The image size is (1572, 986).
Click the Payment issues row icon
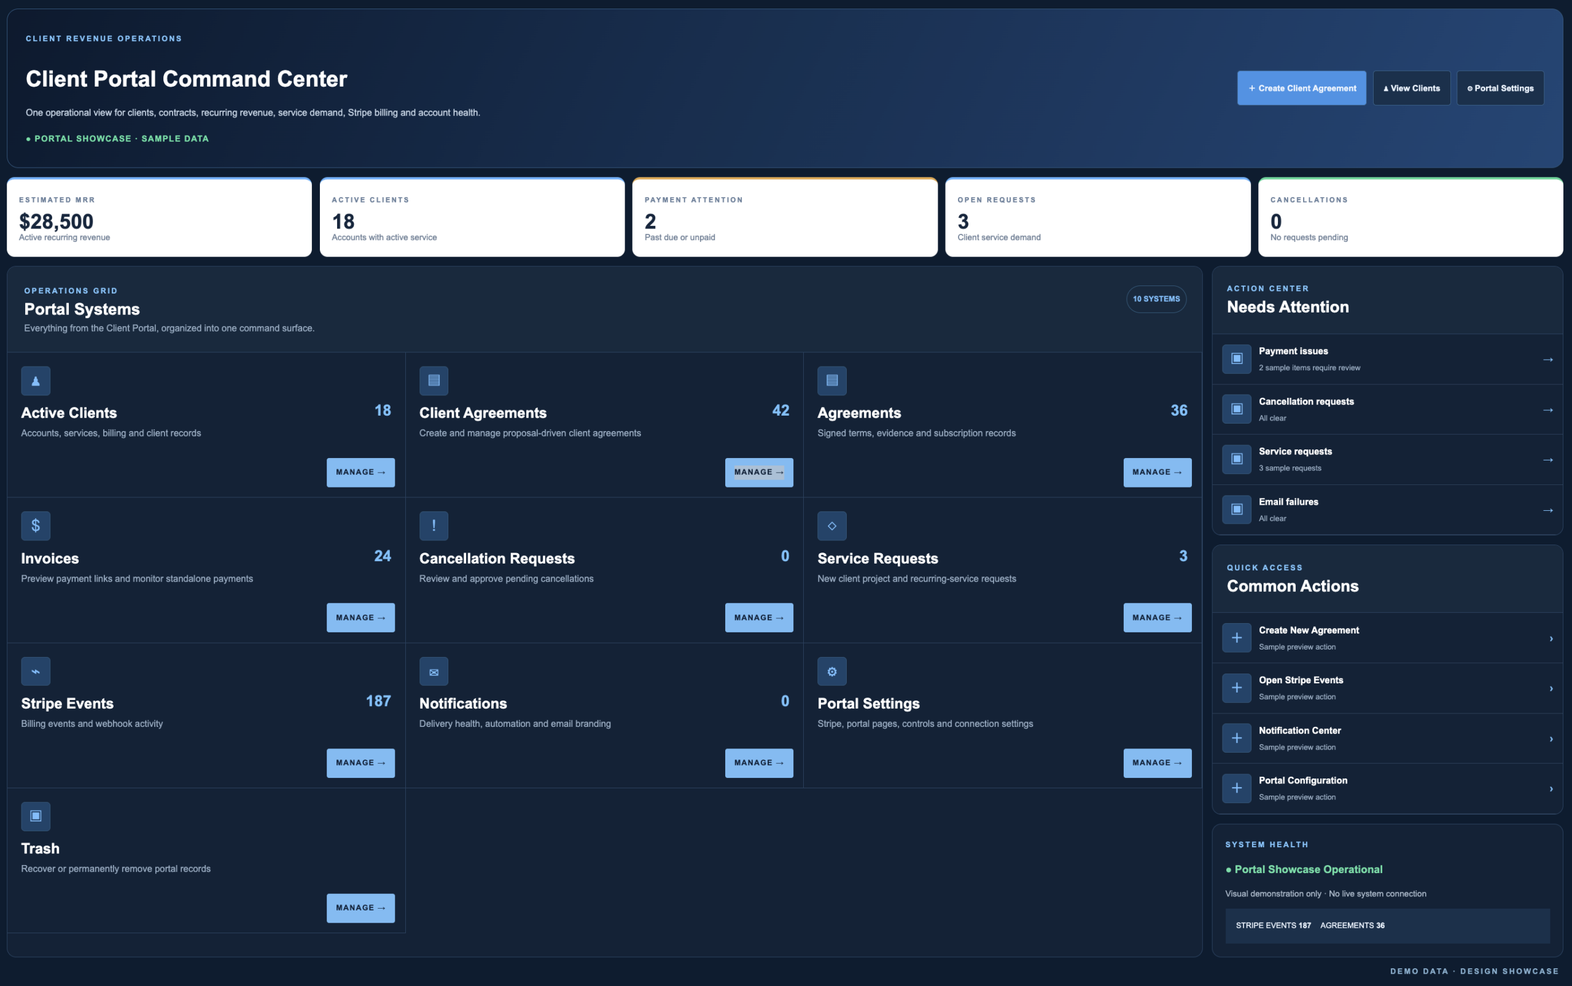pyautogui.click(x=1236, y=359)
